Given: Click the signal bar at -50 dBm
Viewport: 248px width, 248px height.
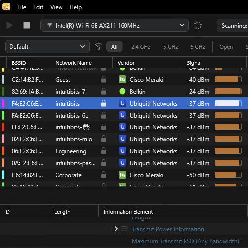Looking at the screenshot, I should point(228,175).
